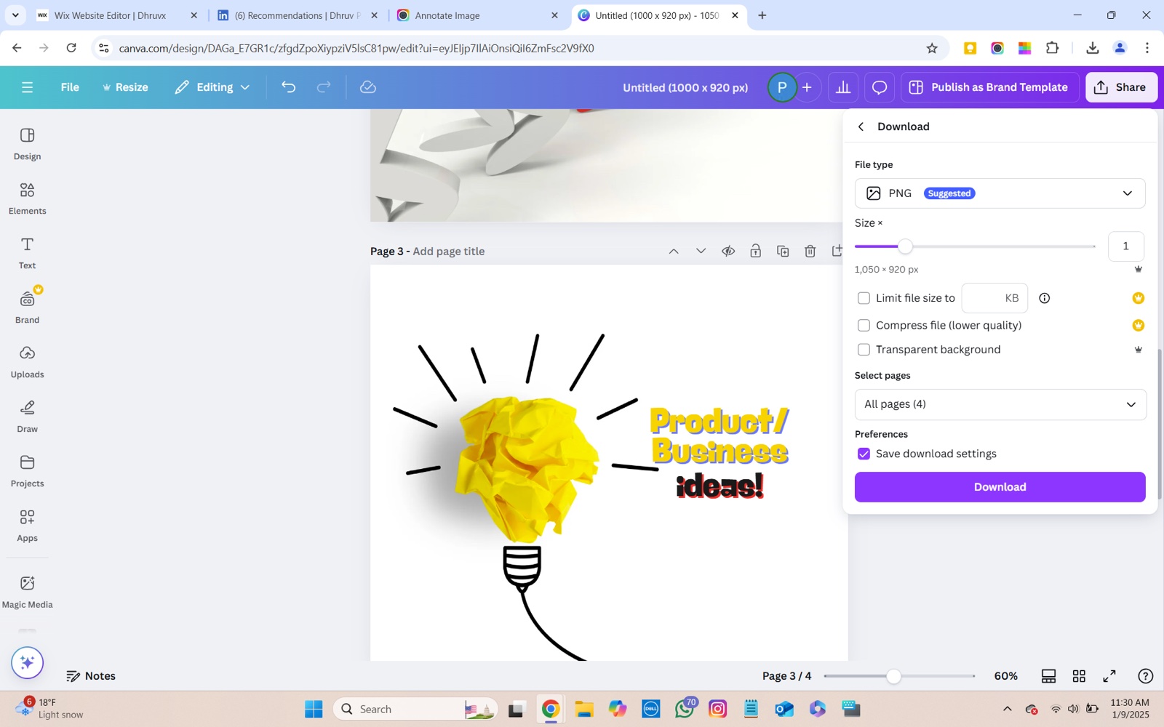Open the File menu

point(70,87)
